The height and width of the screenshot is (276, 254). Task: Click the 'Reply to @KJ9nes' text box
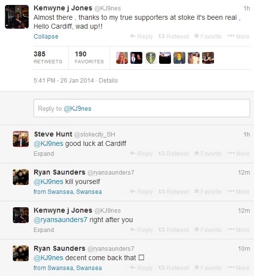click(x=142, y=108)
